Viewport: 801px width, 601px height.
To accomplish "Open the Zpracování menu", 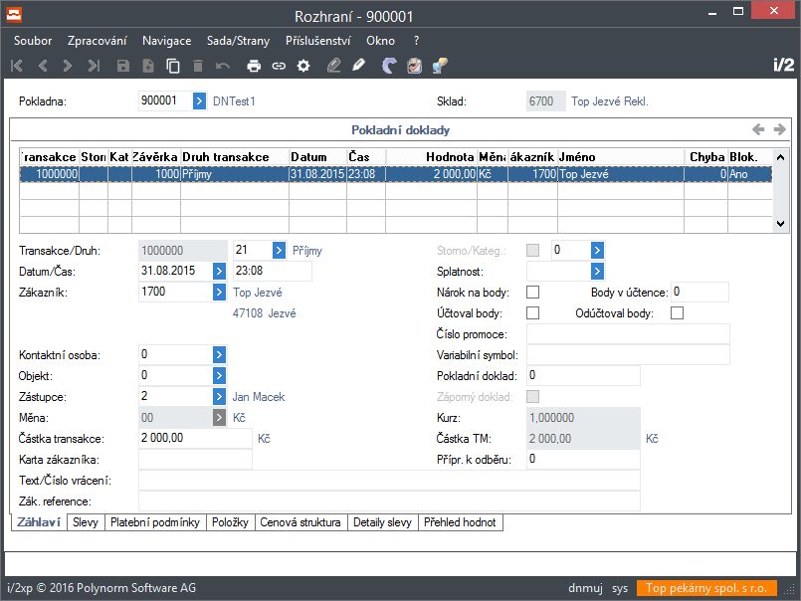I will 98,41.
